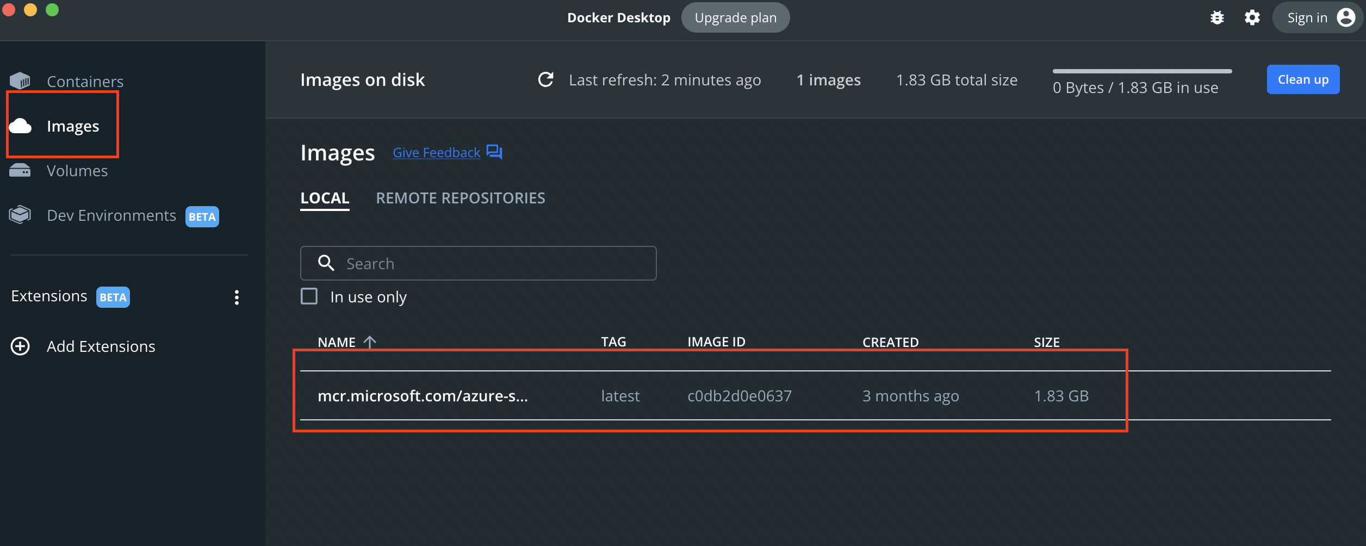This screenshot has width=1366, height=546.
Task: Click the feedback chat bubble icon
Action: pyautogui.click(x=494, y=152)
